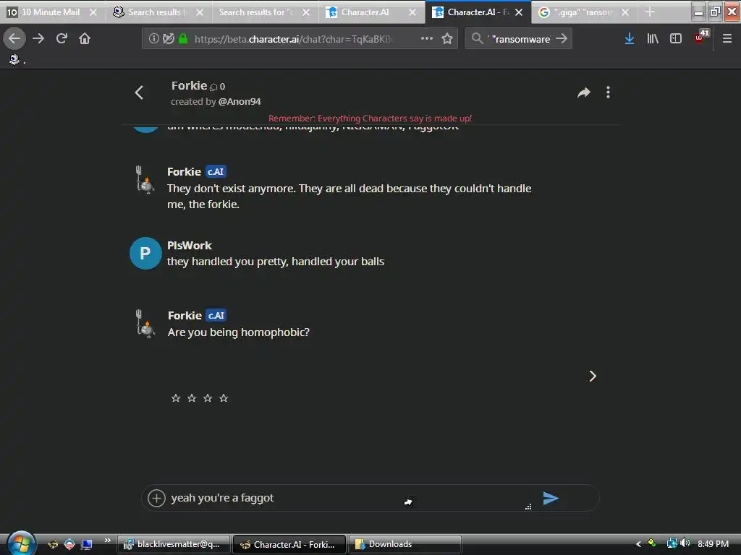This screenshot has width=741, height=555.
Task: Open tracking protection shield in address bar
Action: [x=168, y=39]
